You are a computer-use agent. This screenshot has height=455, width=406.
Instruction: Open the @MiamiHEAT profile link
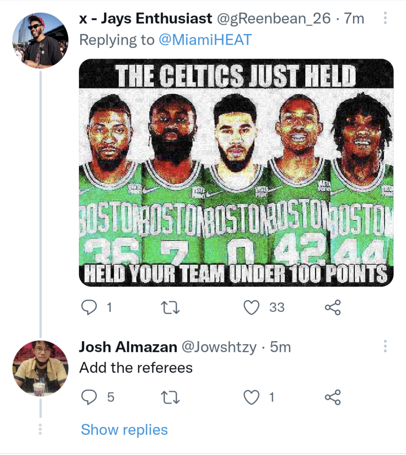pos(205,40)
